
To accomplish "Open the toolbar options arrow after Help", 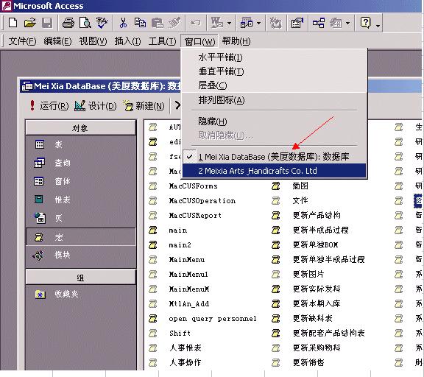I will pyautogui.click(x=378, y=25).
